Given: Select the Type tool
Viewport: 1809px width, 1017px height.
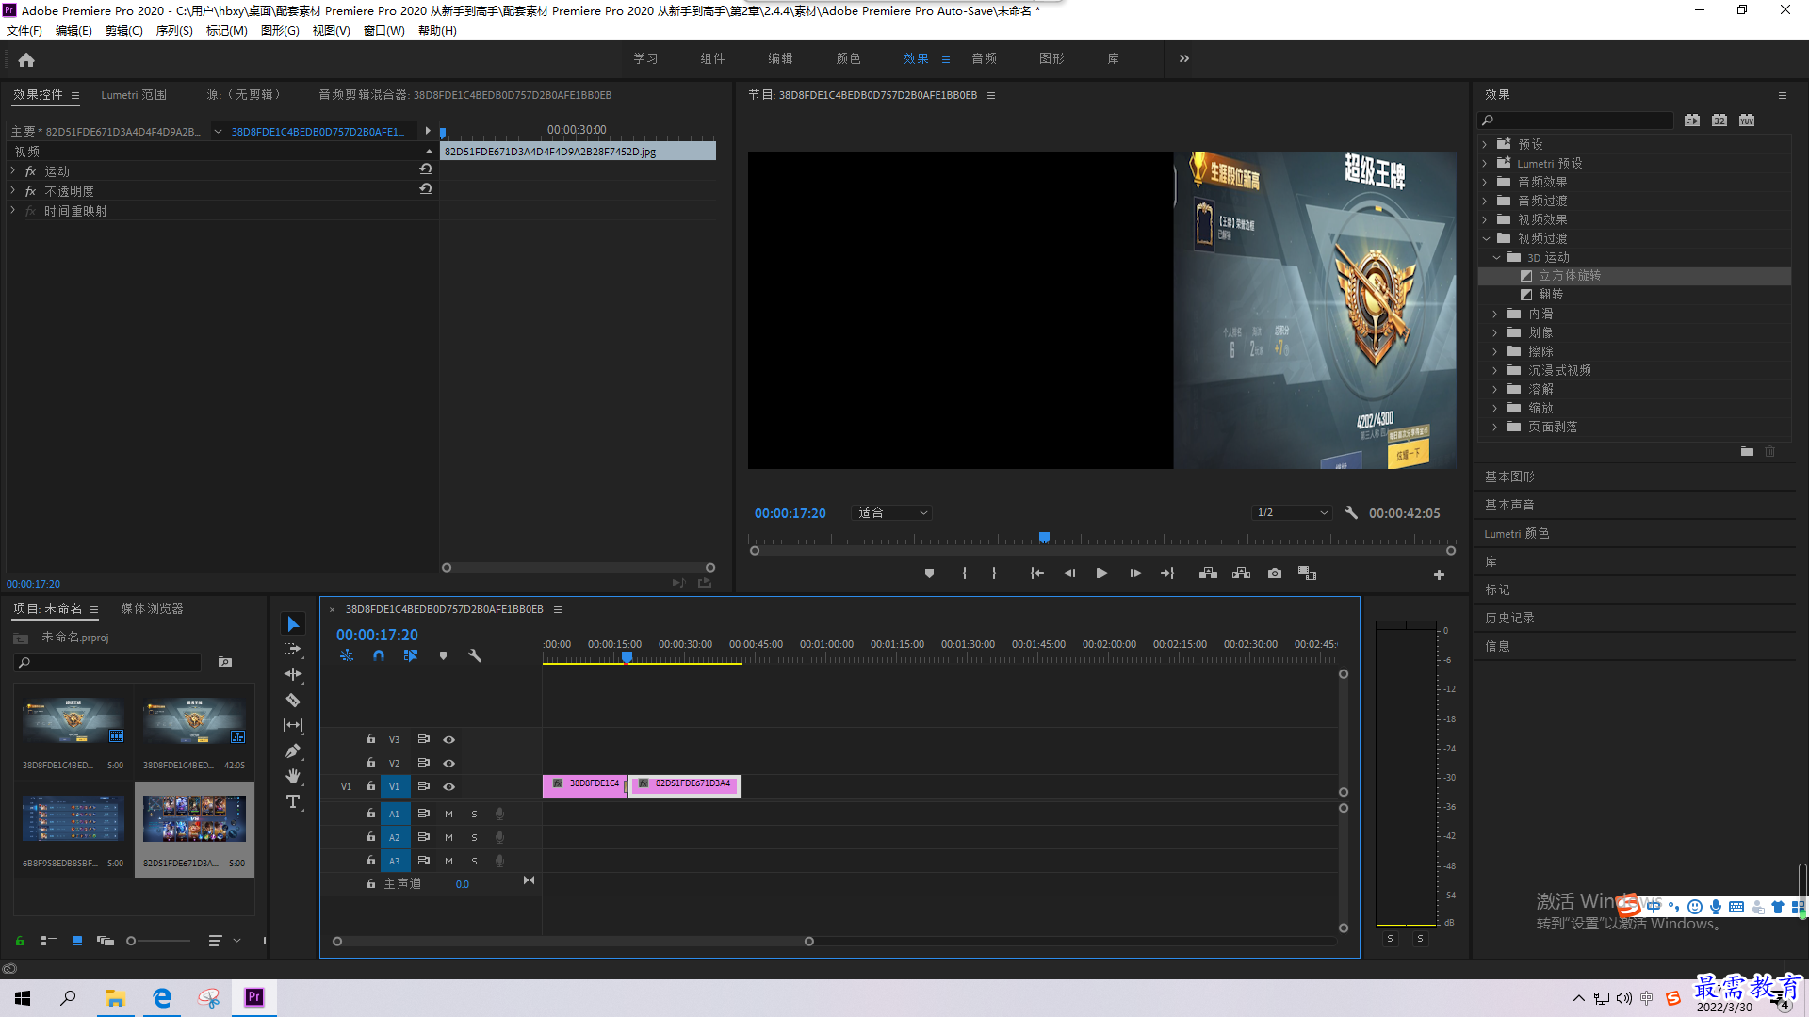Looking at the screenshot, I should [x=293, y=801].
